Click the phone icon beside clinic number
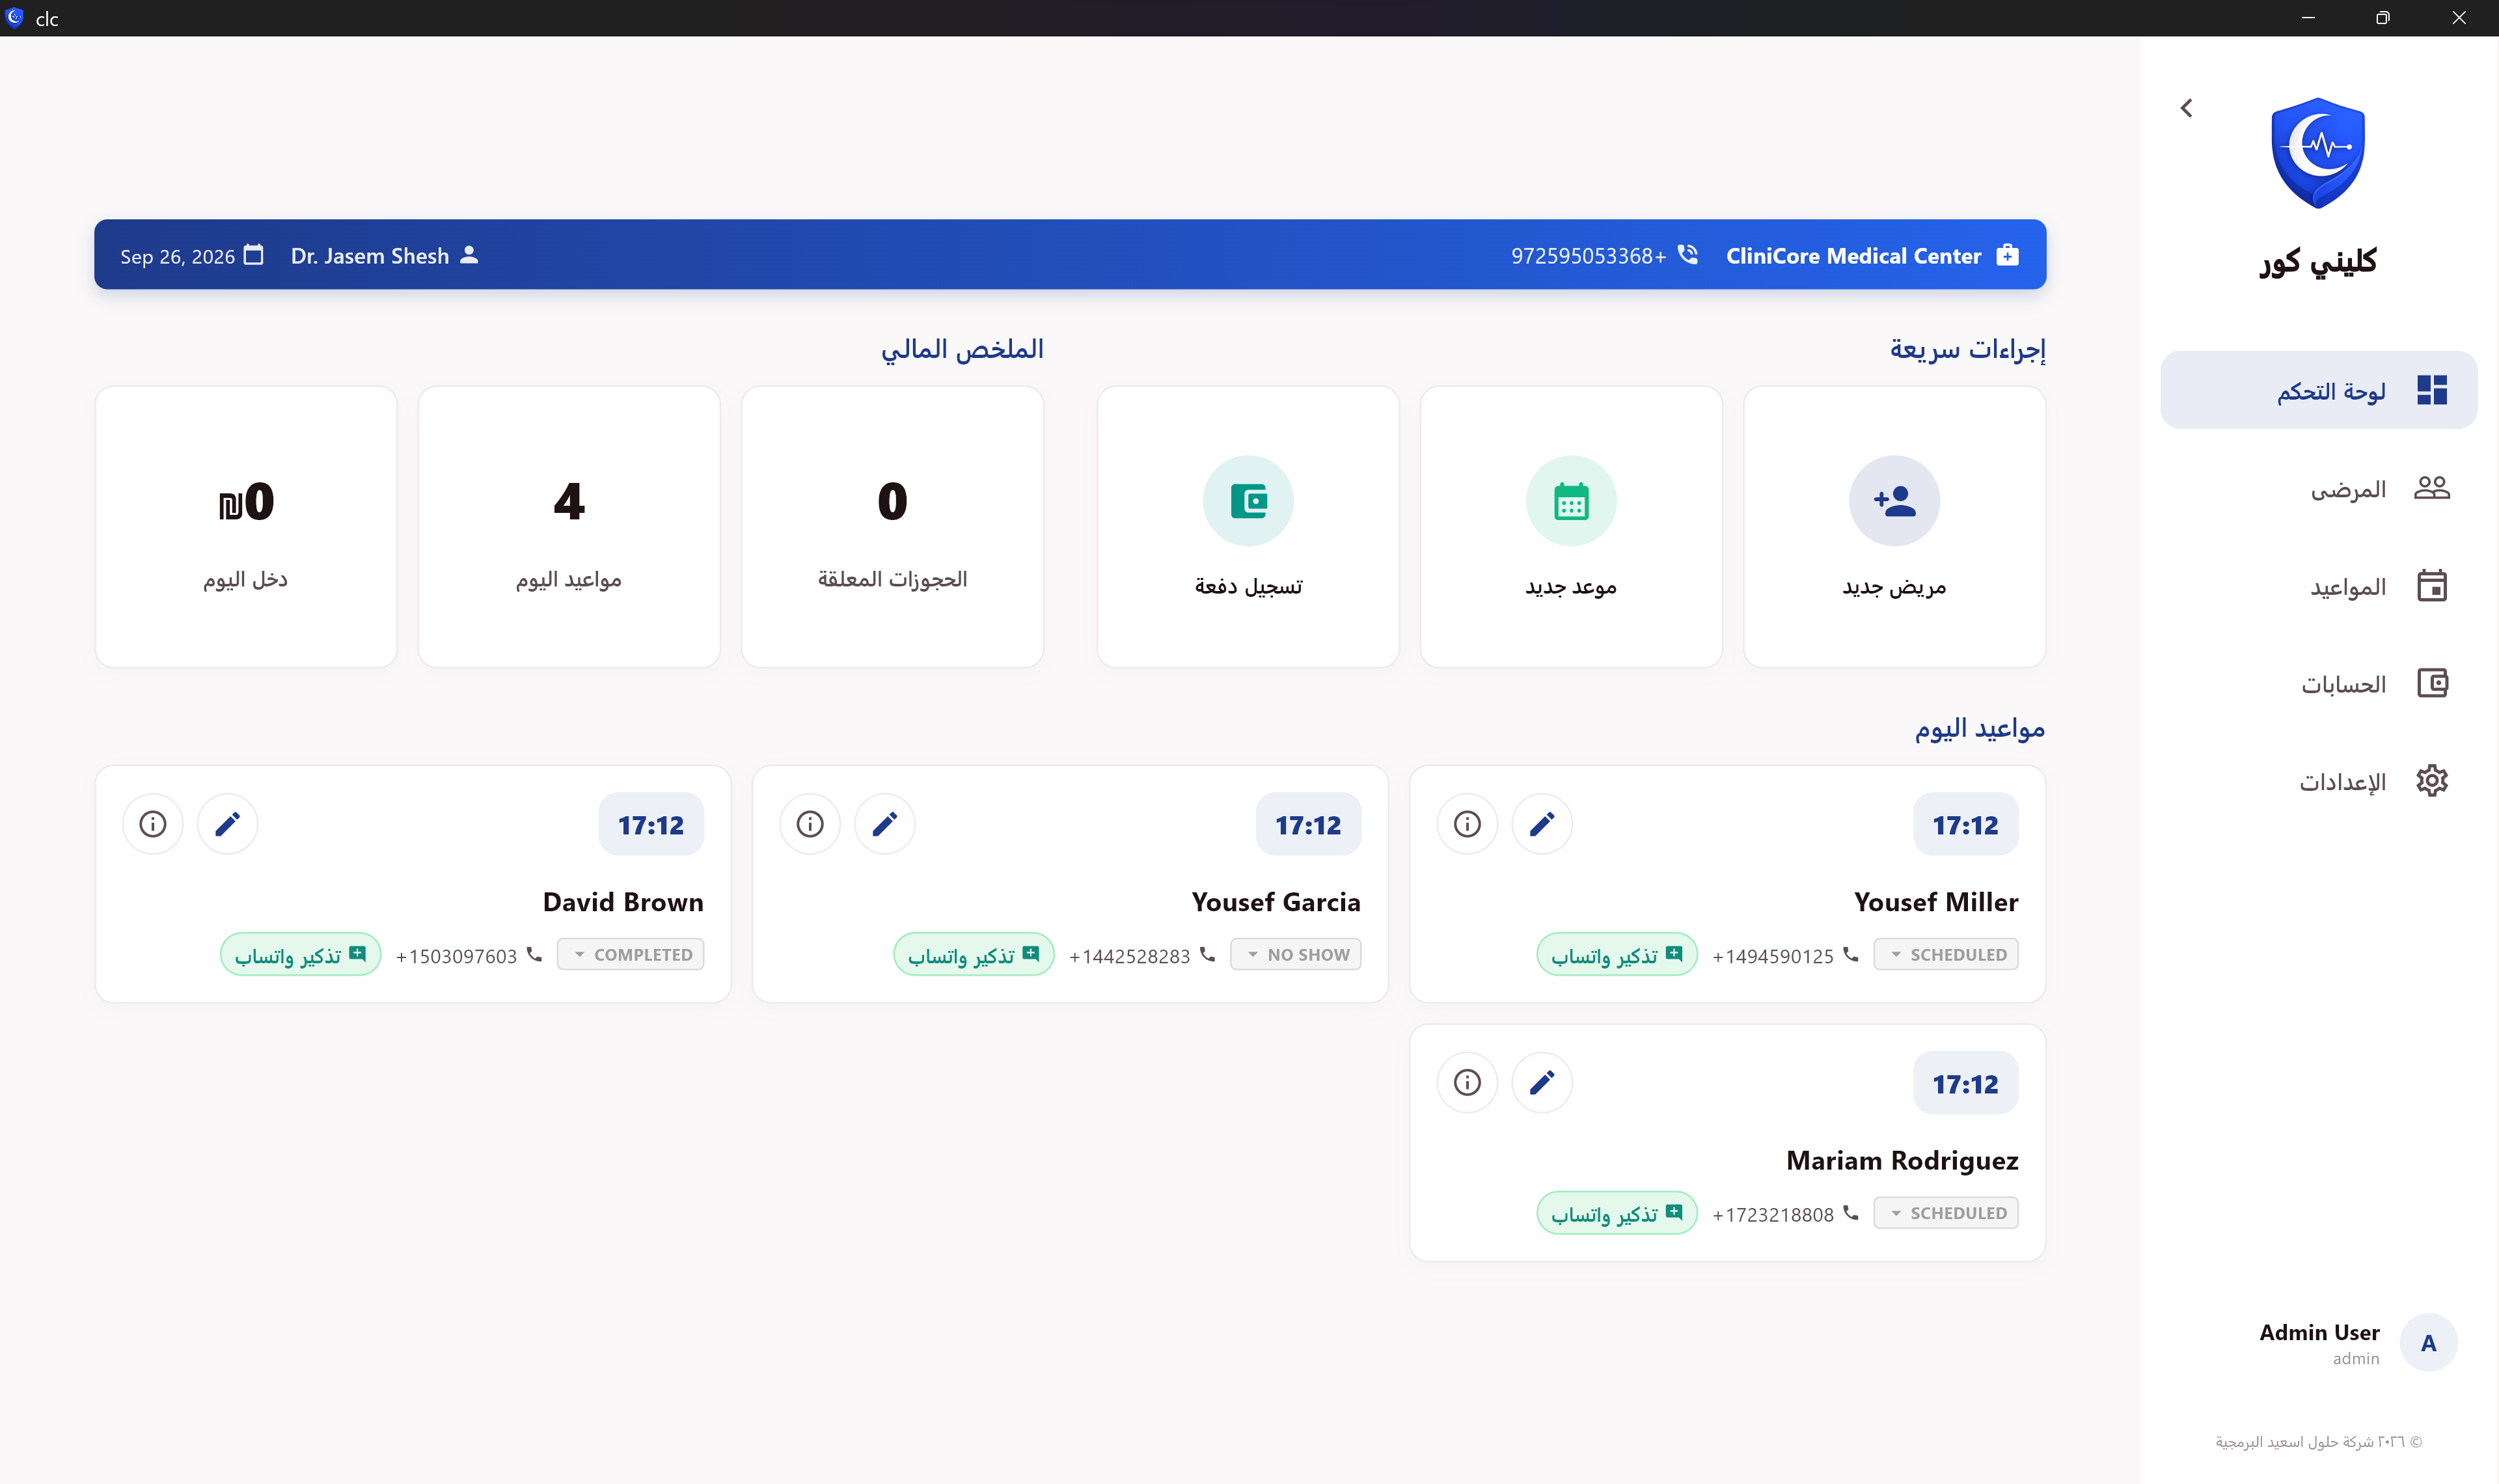This screenshot has width=2499, height=1484. point(1687,255)
